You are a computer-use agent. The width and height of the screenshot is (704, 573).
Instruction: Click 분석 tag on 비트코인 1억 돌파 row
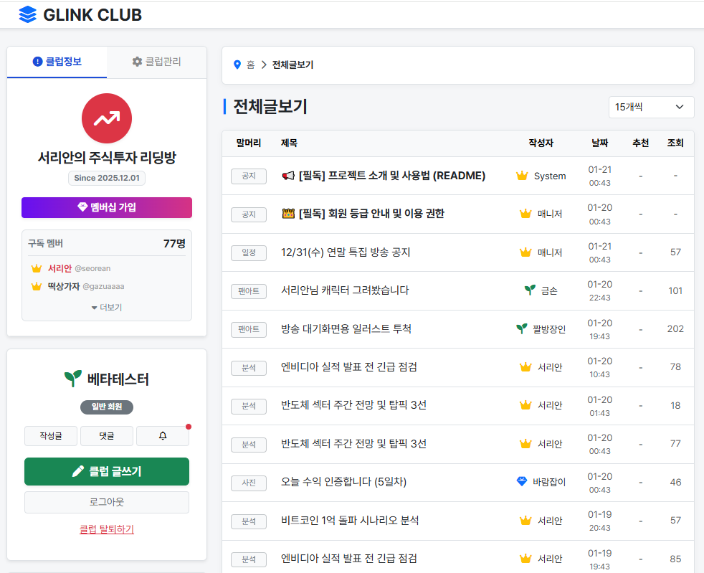[249, 521]
